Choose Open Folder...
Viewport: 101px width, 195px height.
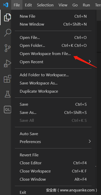[53, 46]
